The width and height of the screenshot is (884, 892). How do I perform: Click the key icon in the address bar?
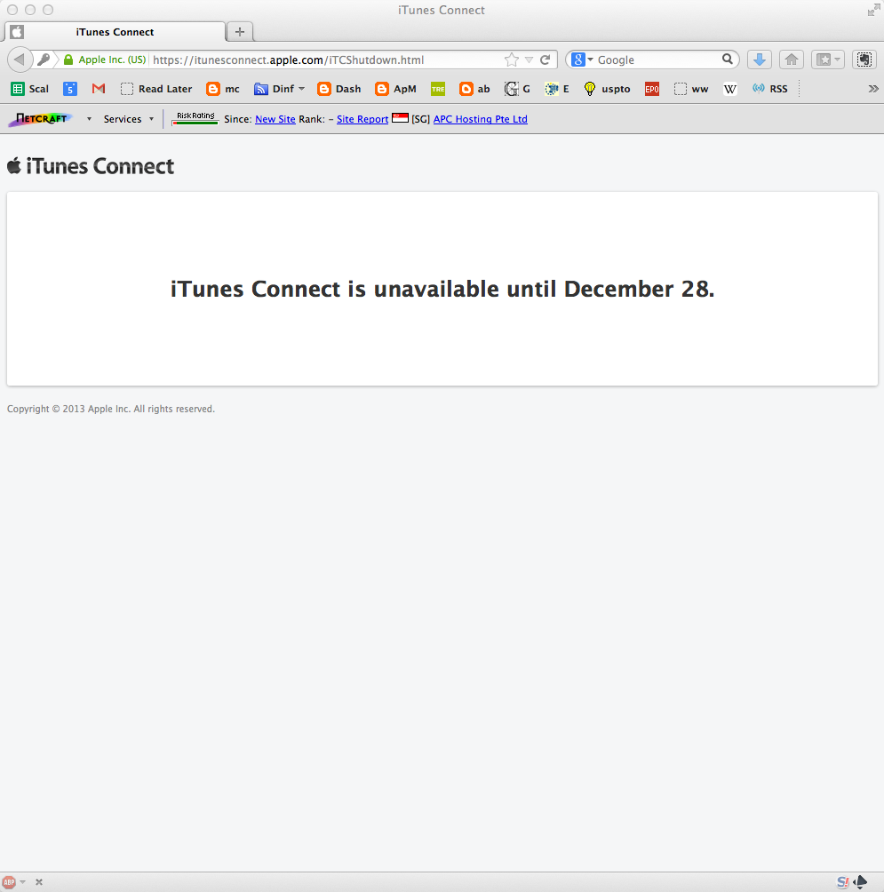44,60
